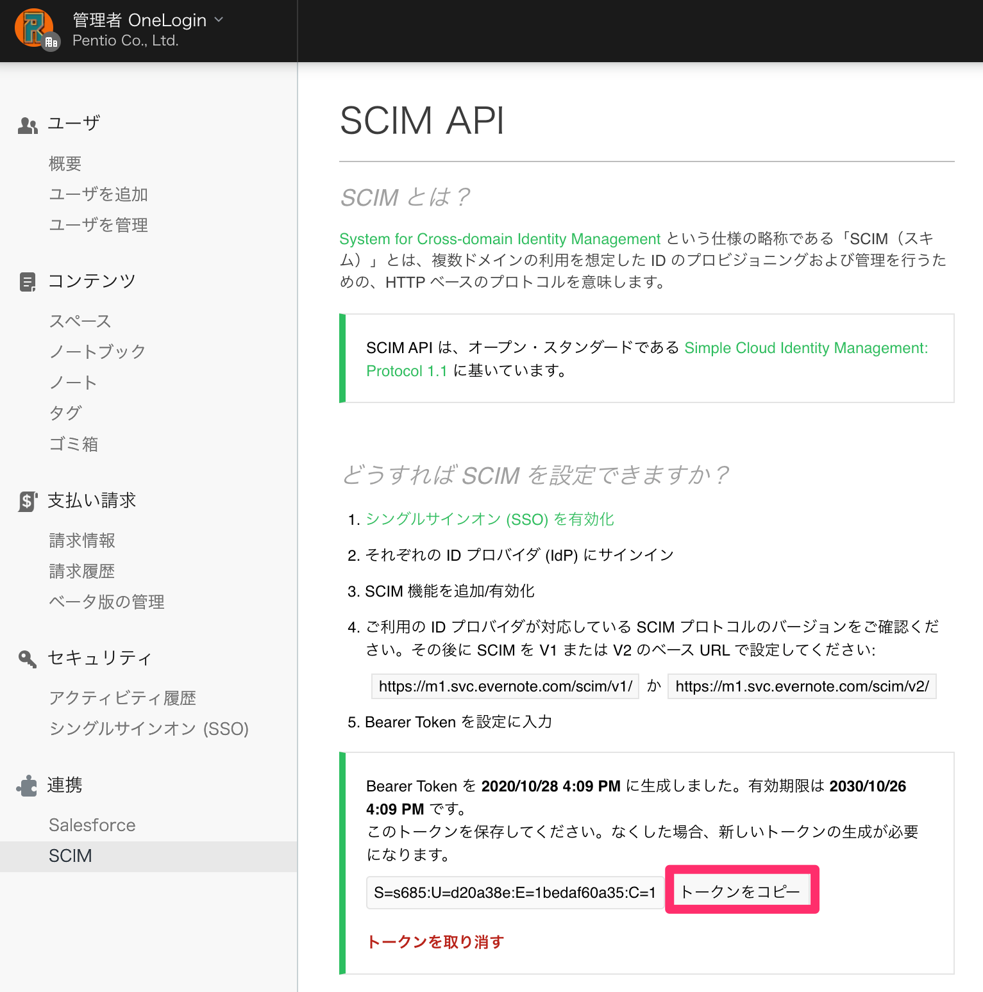Click the セキュリティ key icon
The height and width of the screenshot is (992, 983).
click(28, 658)
